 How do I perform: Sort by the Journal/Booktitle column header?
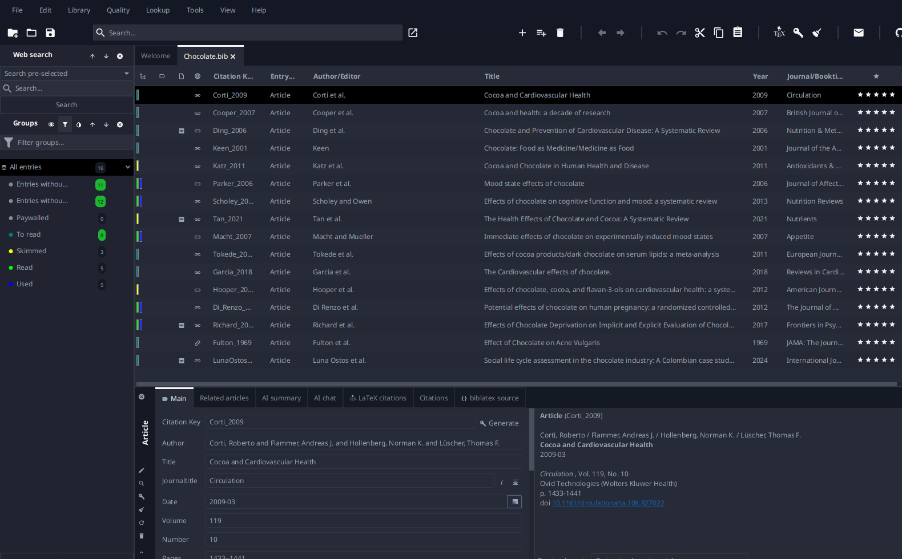tap(815, 76)
